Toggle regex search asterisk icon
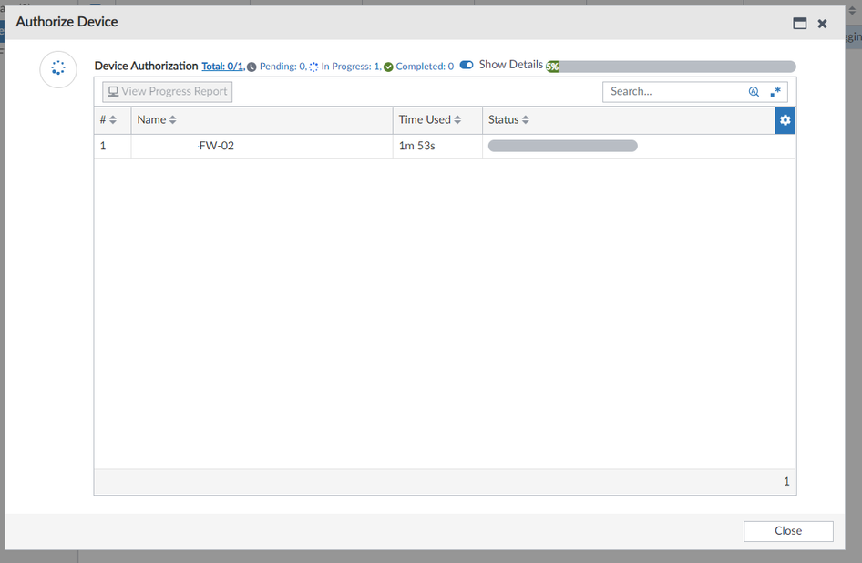 [775, 92]
